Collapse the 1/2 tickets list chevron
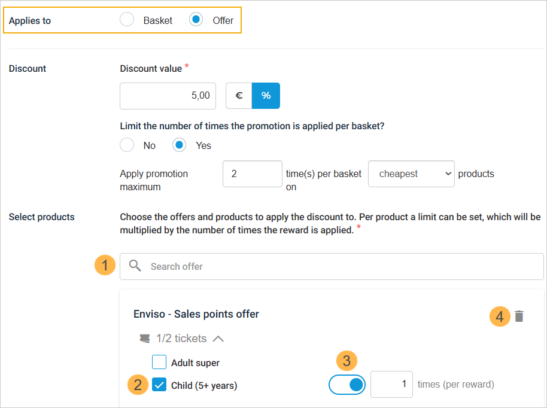The image size is (547, 408). (218, 339)
